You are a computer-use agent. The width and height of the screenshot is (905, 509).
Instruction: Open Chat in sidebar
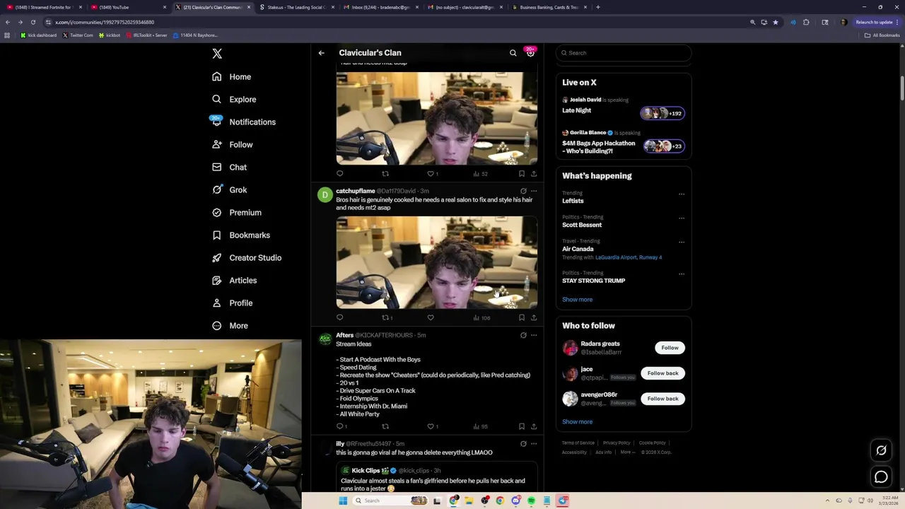[x=229, y=167]
